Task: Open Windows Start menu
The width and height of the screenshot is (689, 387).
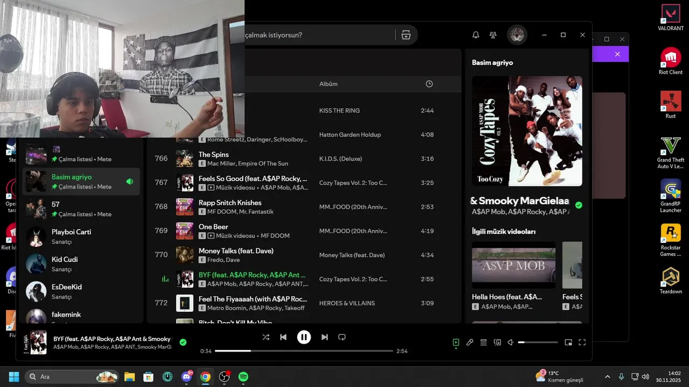Action: [x=14, y=377]
